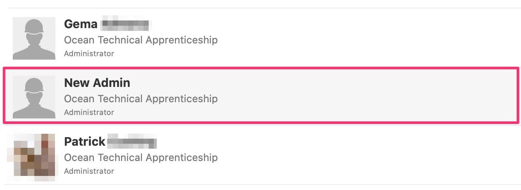
Task: Click the Administrator role label under Gema
Action: pyautogui.click(x=89, y=54)
